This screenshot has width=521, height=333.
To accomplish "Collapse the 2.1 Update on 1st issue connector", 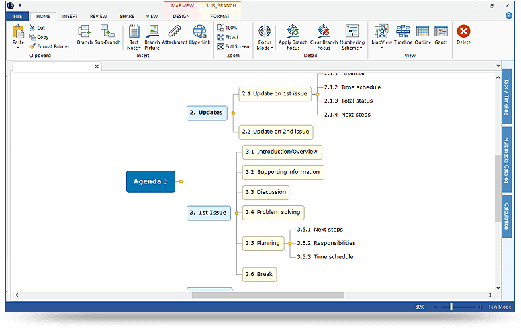I will pos(318,95).
